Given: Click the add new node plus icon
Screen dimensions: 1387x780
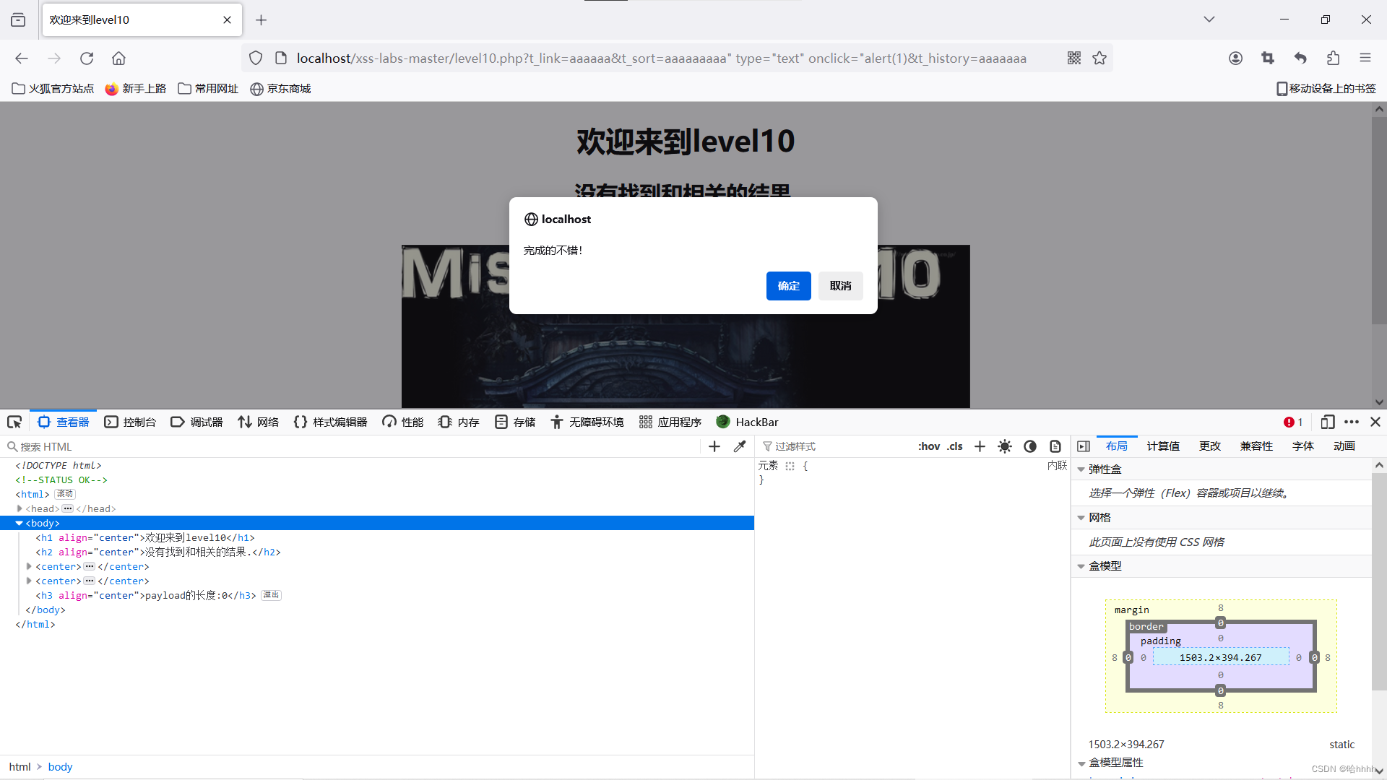Looking at the screenshot, I should [x=714, y=446].
